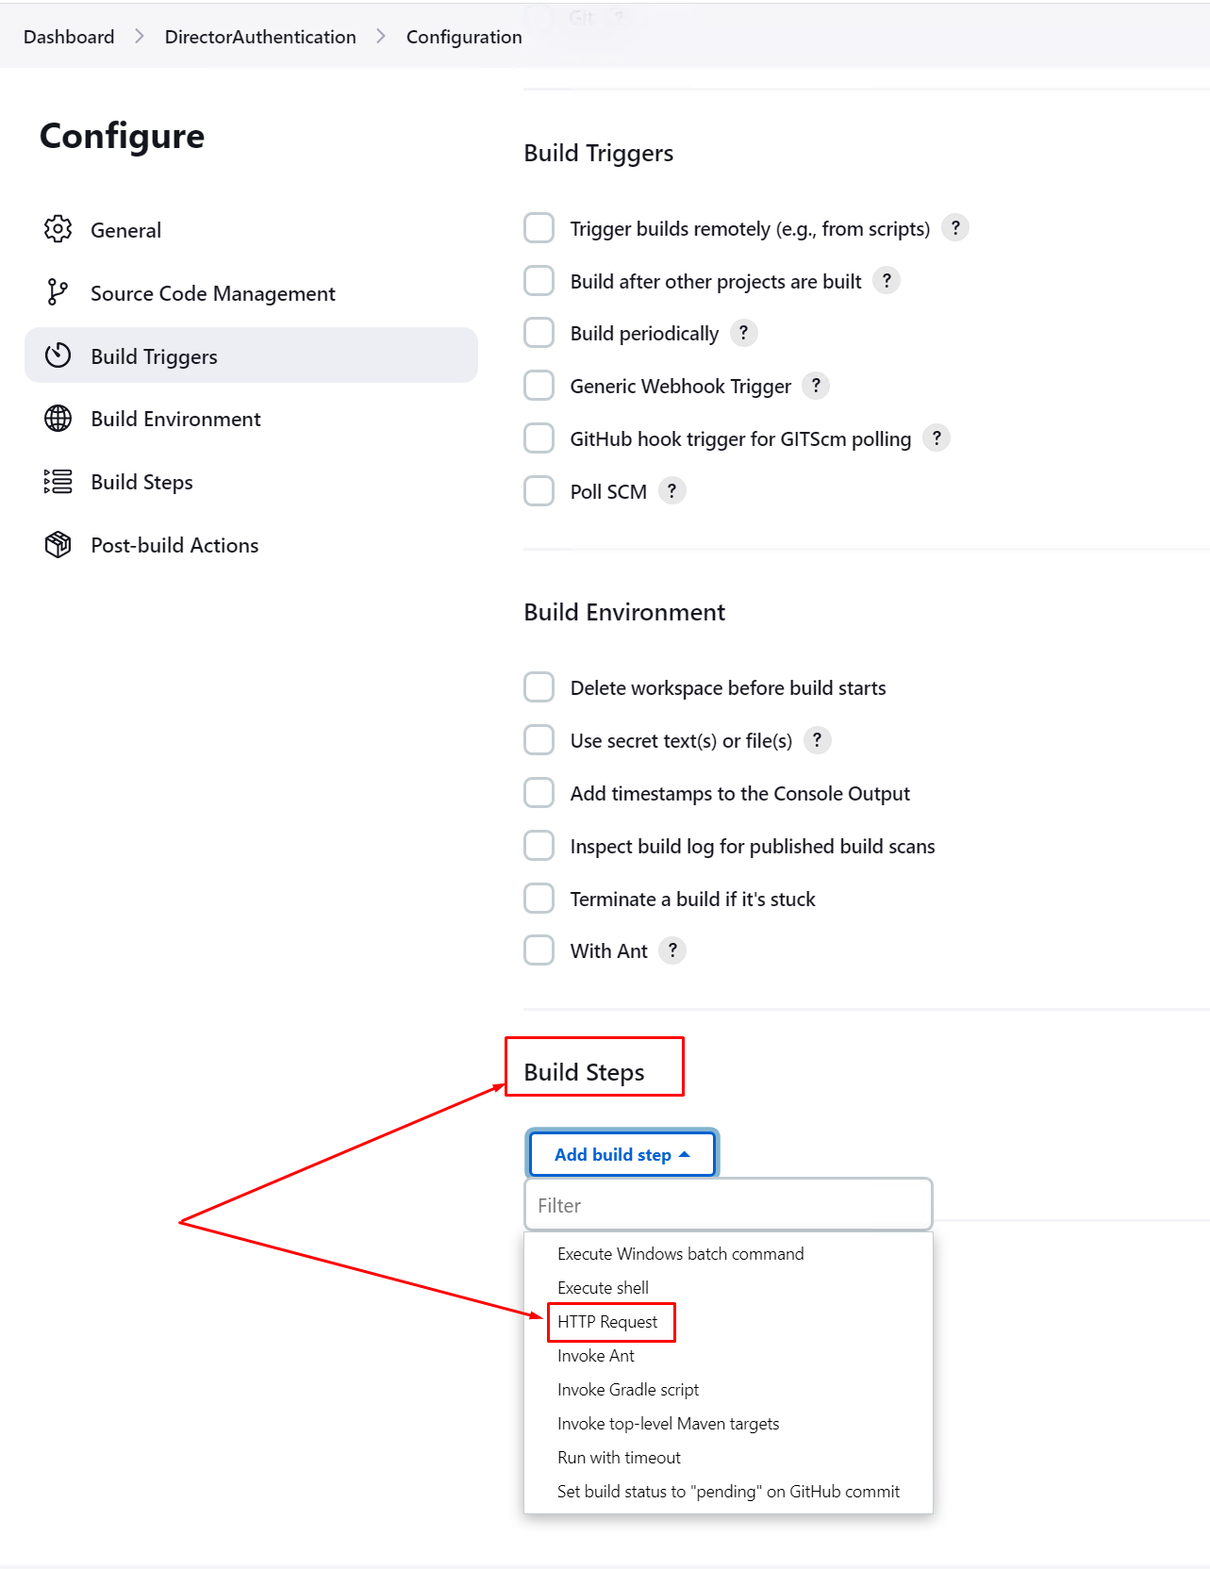The width and height of the screenshot is (1210, 1569).
Task: Open Build Environment via the globe icon
Action: pos(58,419)
